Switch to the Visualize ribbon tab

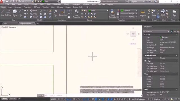pyautogui.click(x=46, y=7)
